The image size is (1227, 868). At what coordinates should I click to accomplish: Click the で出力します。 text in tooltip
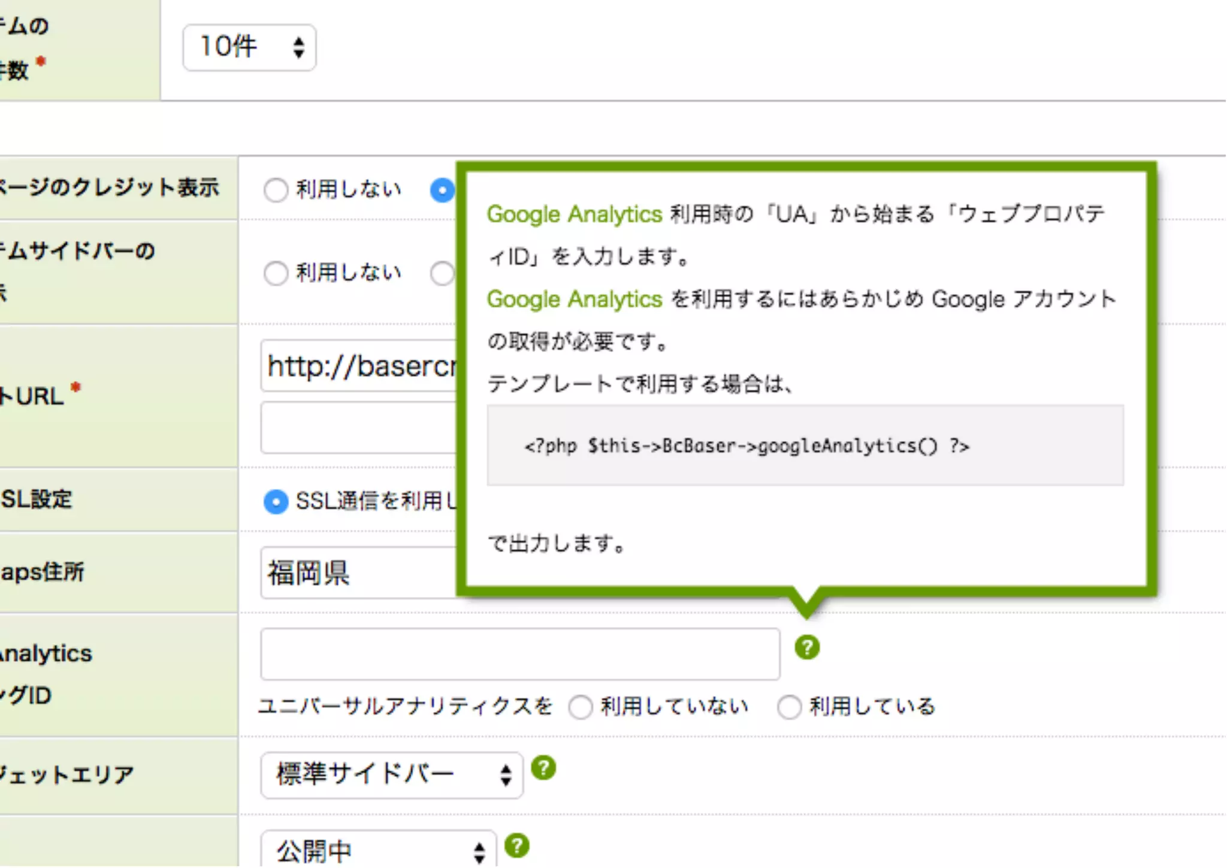557,543
